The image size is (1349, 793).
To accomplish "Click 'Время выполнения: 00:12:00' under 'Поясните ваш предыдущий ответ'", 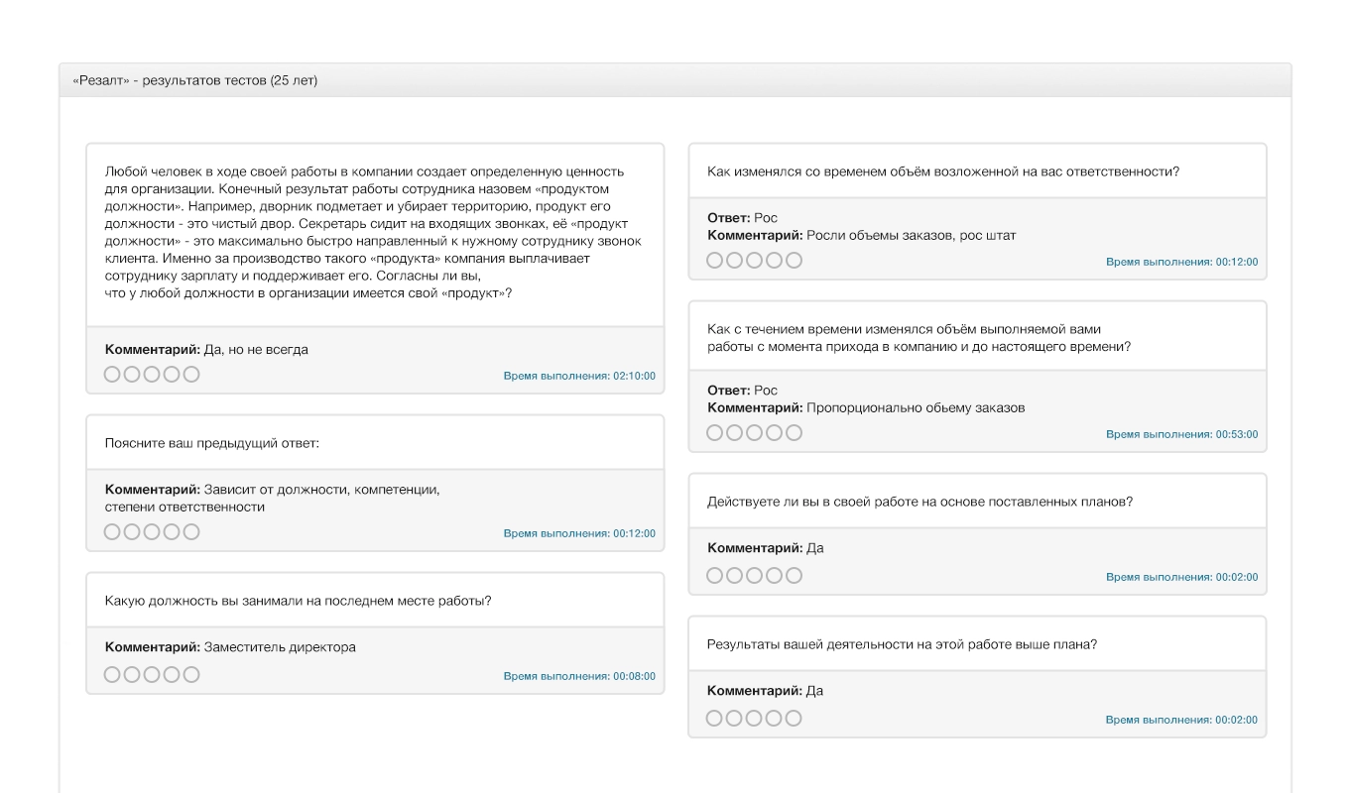I will (x=579, y=533).
